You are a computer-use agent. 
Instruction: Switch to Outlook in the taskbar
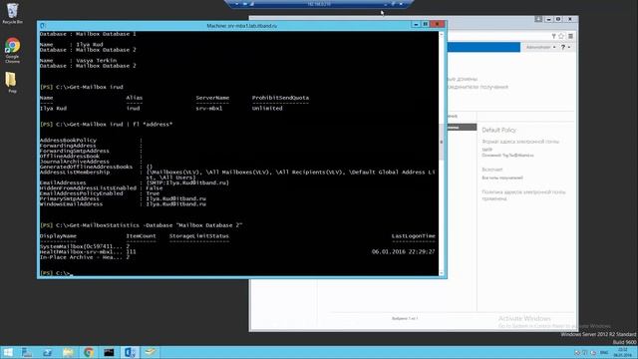(130, 352)
